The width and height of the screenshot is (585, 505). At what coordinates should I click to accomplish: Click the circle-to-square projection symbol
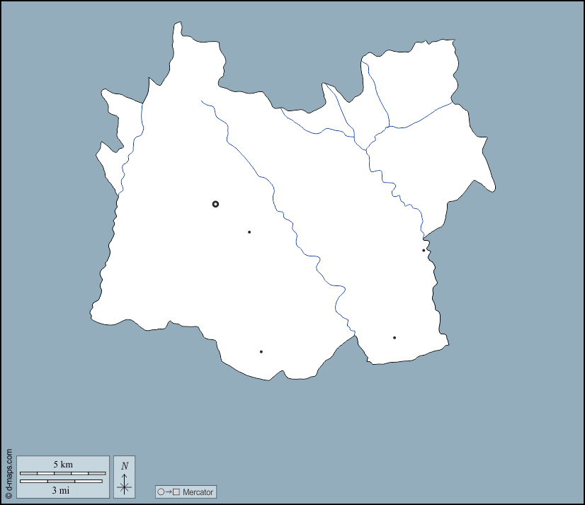169,492
